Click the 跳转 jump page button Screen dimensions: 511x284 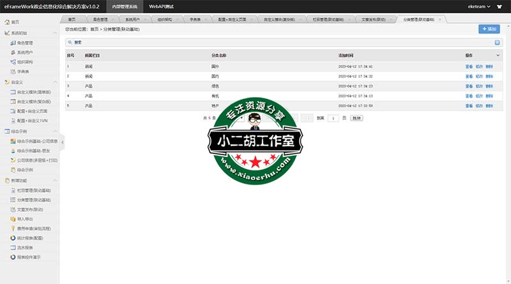click(x=356, y=118)
